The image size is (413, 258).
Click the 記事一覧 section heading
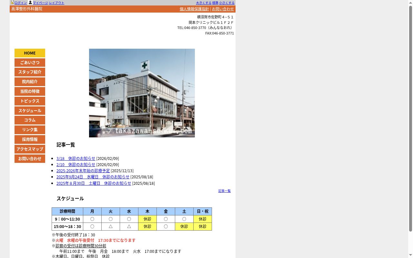[66, 145]
